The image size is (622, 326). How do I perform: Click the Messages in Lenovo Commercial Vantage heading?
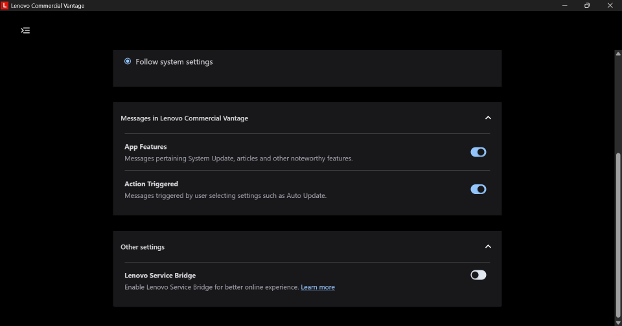[184, 118]
